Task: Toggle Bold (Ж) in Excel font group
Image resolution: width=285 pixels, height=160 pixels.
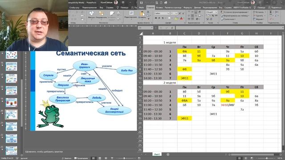Action: (156, 18)
